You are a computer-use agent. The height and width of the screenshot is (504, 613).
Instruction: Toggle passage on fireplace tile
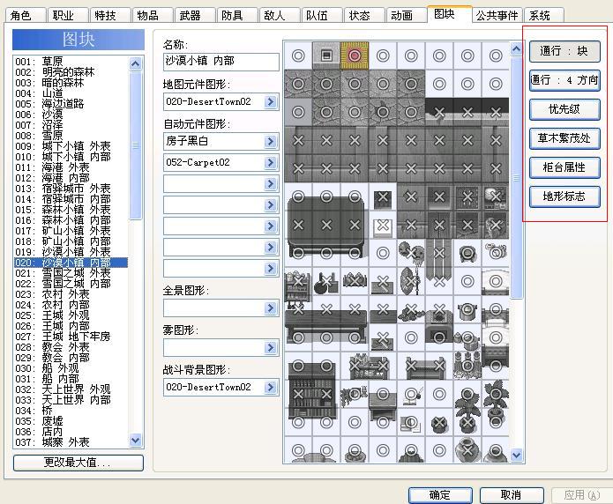(x=439, y=337)
